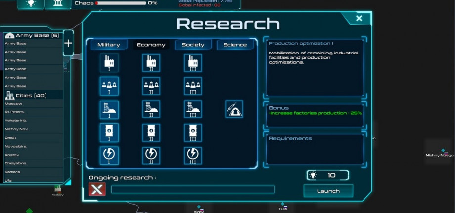This screenshot has width=455, height=213.
Task: Open the Society research tab
Action: pyautogui.click(x=193, y=45)
